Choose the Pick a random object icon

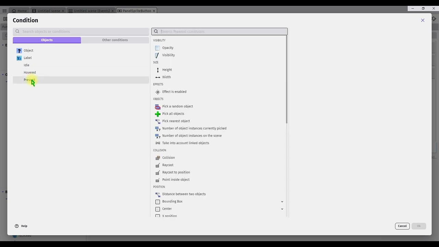[157, 107]
